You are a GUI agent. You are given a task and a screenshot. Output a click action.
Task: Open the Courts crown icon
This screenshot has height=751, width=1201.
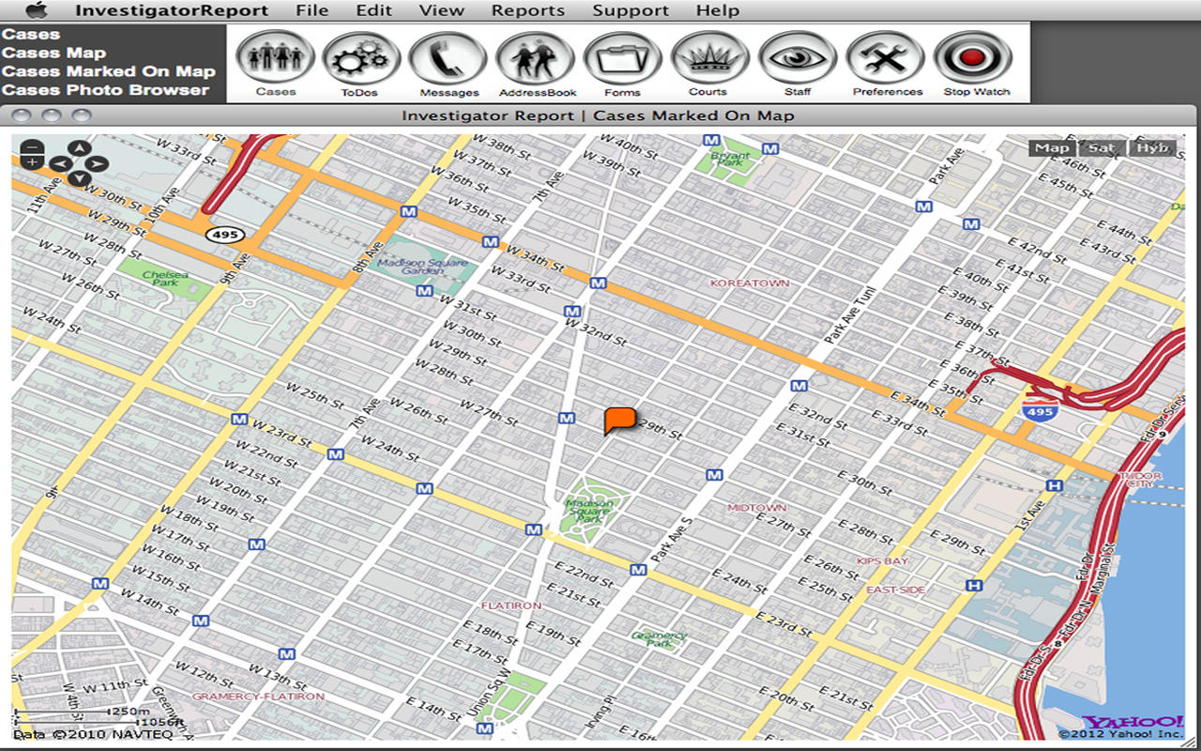[x=710, y=57]
